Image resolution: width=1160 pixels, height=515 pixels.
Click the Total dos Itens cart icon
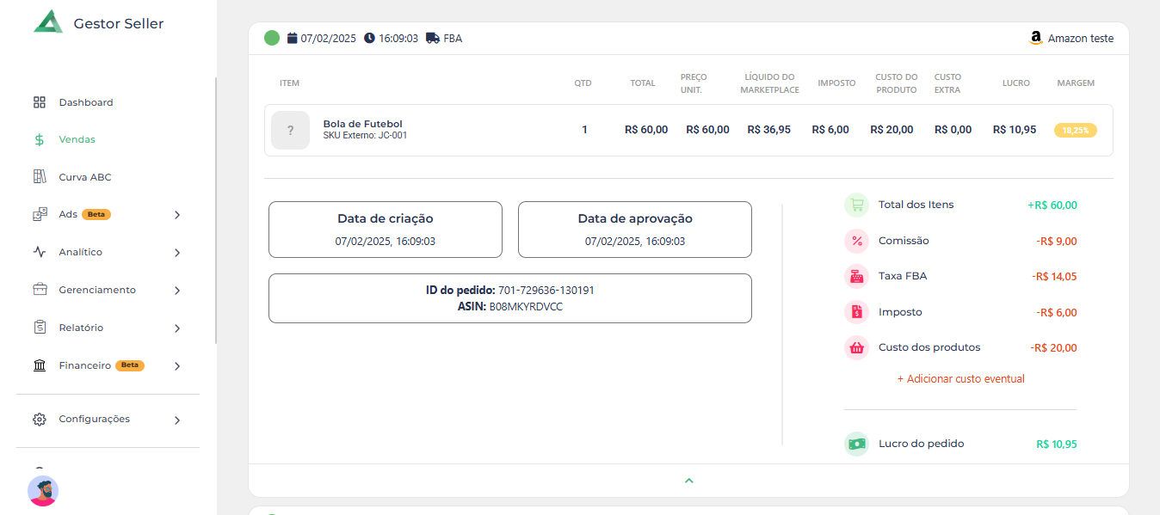coord(856,205)
